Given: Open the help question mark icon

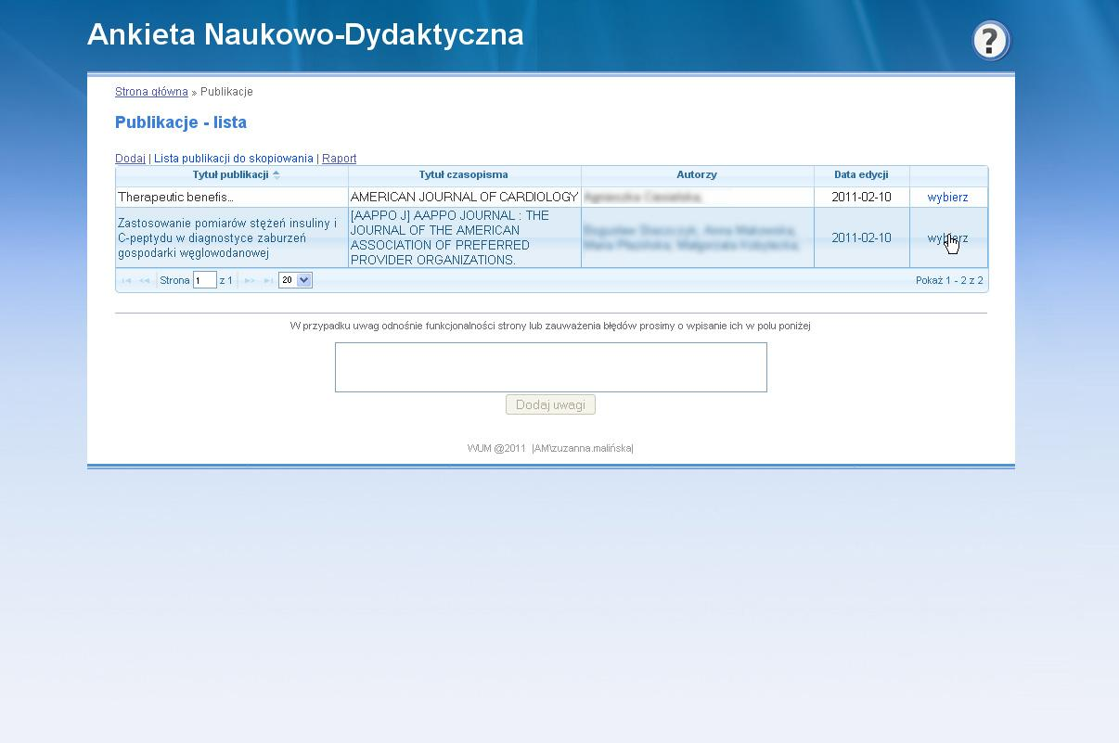Looking at the screenshot, I should tap(990, 41).
